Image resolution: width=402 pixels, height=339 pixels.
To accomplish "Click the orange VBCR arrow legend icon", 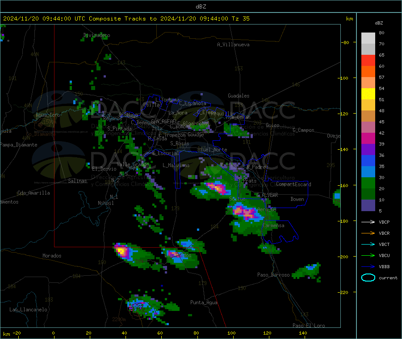I will pos(368,233).
